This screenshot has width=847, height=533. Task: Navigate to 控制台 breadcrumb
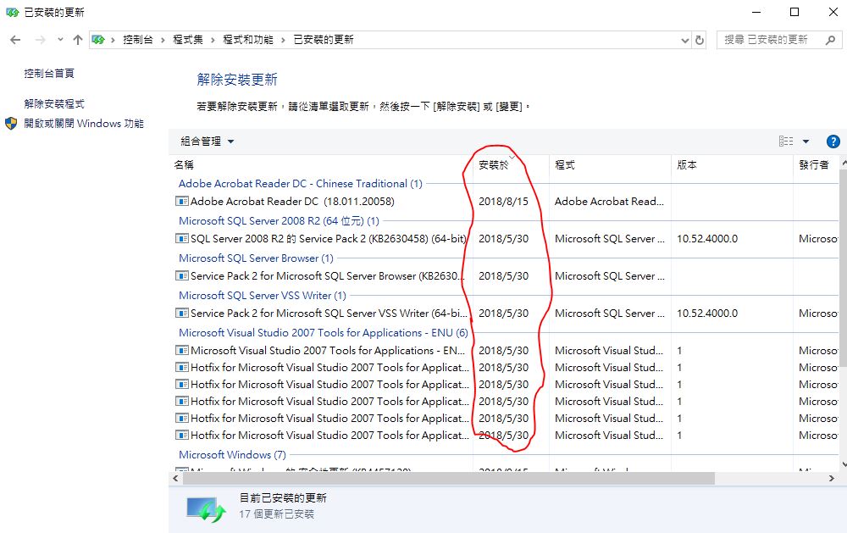(138, 40)
